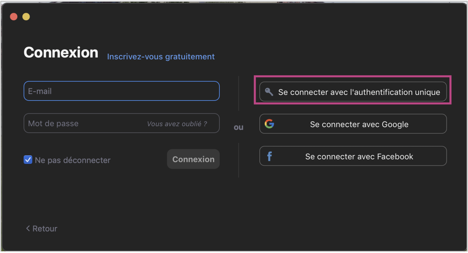Viewport: 468px width, 253px height.
Task: Open the 'Inscrivez-vous gratuitement' link
Action: (161, 57)
